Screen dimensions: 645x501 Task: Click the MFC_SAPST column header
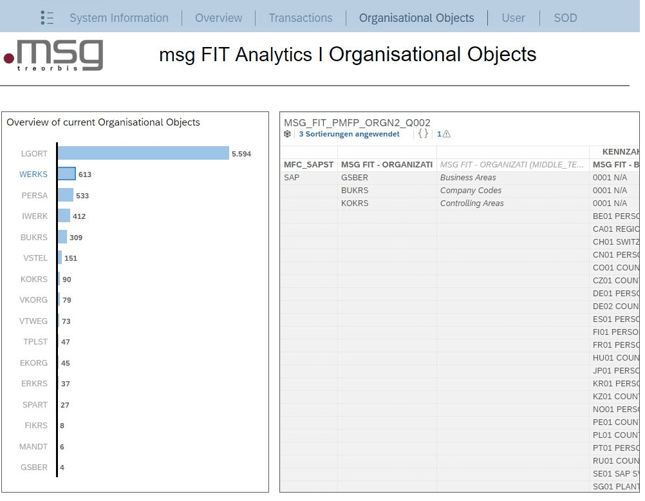[x=308, y=165]
